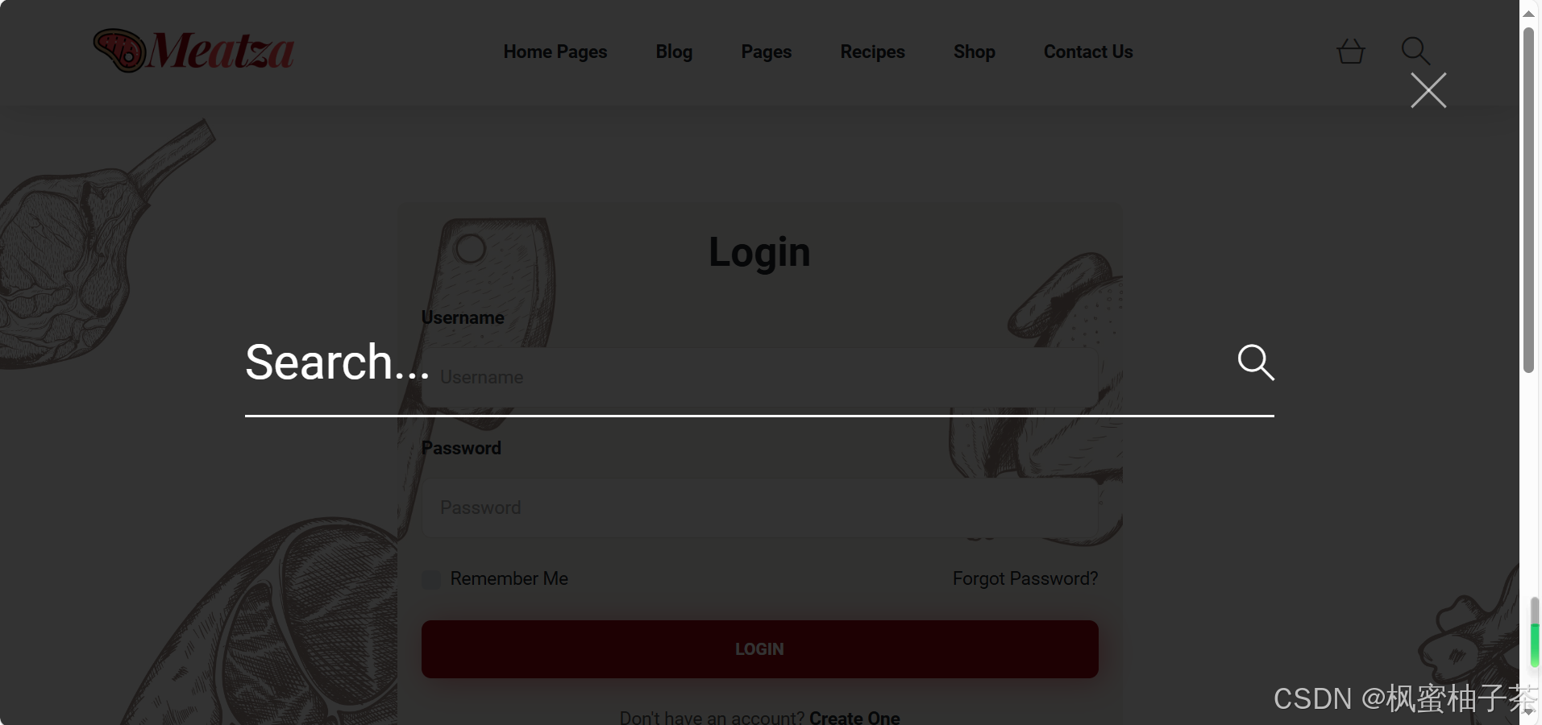Follow the Forgot Password? link
The width and height of the screenshot is (1542, 725).
click(x=1025, y=578)
